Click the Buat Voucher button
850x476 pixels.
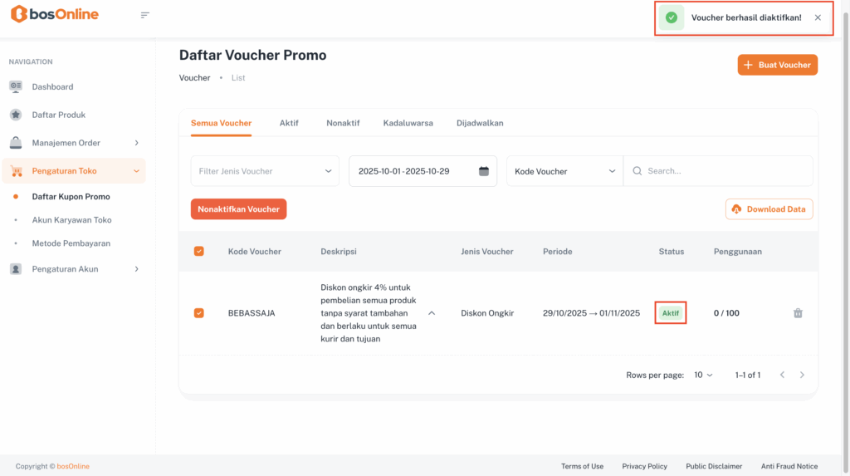tap(777, 65)
